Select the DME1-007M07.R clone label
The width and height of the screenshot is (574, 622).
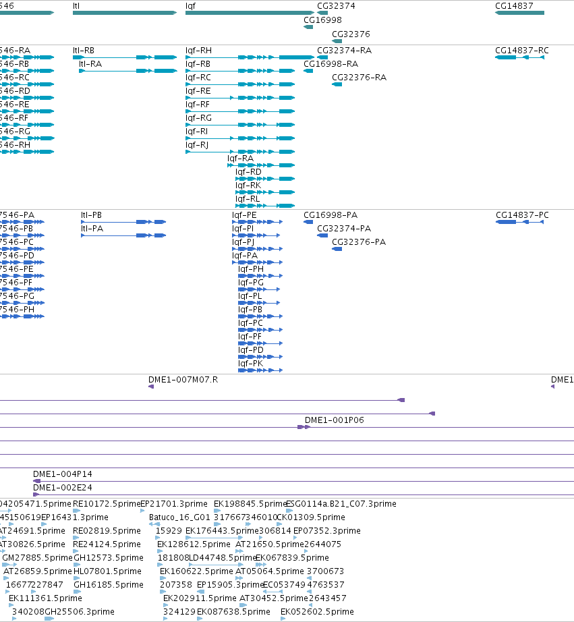point(183,380)
